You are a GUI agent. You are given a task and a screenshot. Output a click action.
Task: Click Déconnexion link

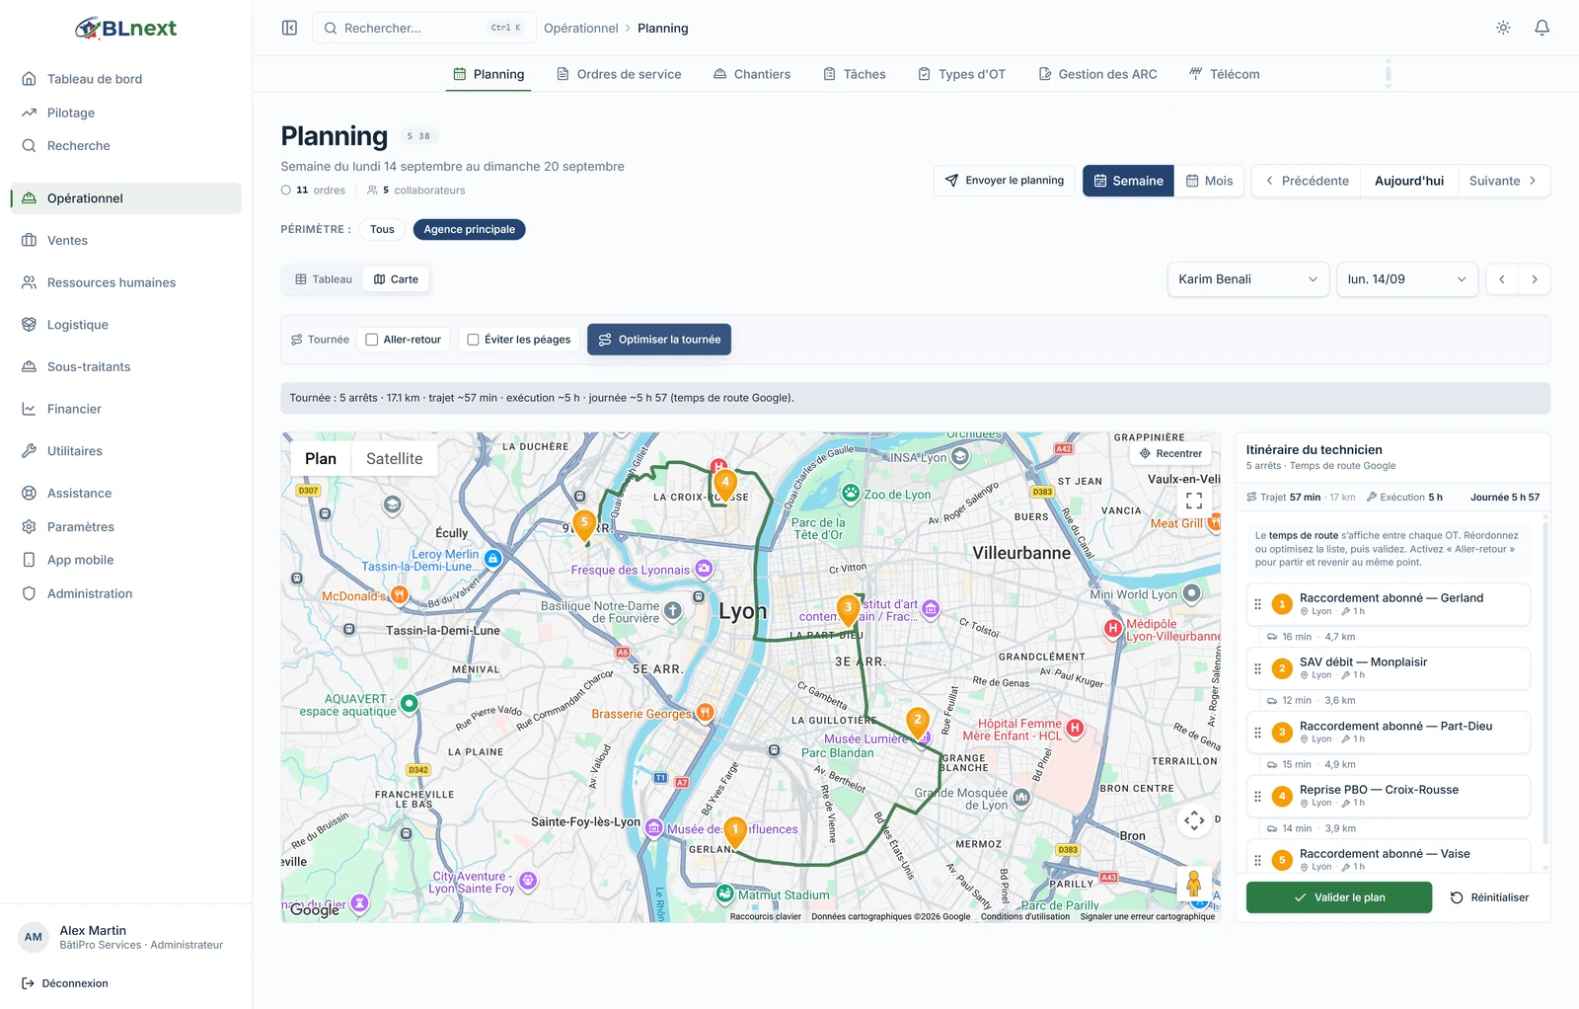(x=65, y=983)
